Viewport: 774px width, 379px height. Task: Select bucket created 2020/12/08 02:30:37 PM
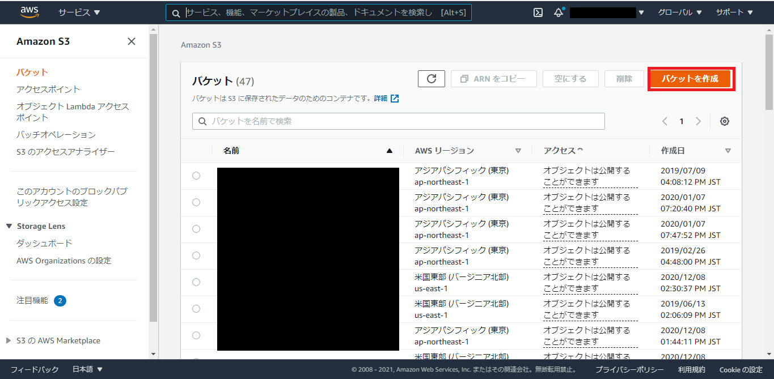196,282
